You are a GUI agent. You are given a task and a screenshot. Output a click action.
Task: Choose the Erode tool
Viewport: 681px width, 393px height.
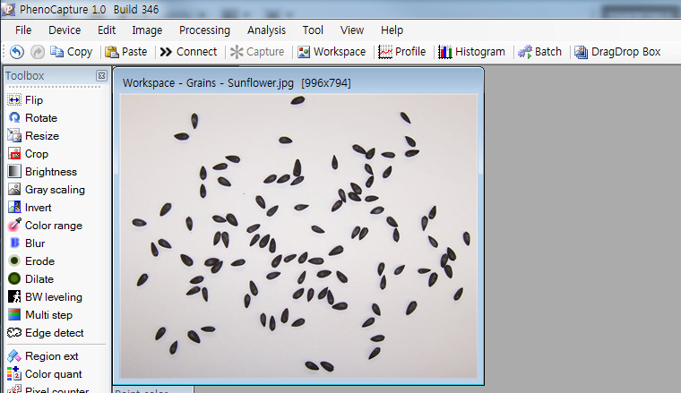[39, 261]
